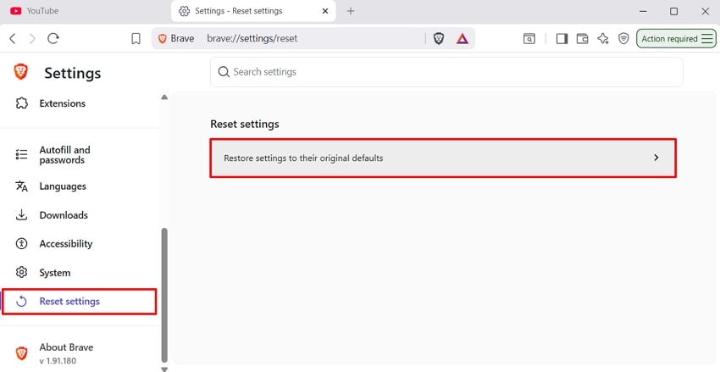The width and height of the screenshot is (720, 372).
Task: Open Brave Shields lion icon in address bar
Action: coord(439,39)
